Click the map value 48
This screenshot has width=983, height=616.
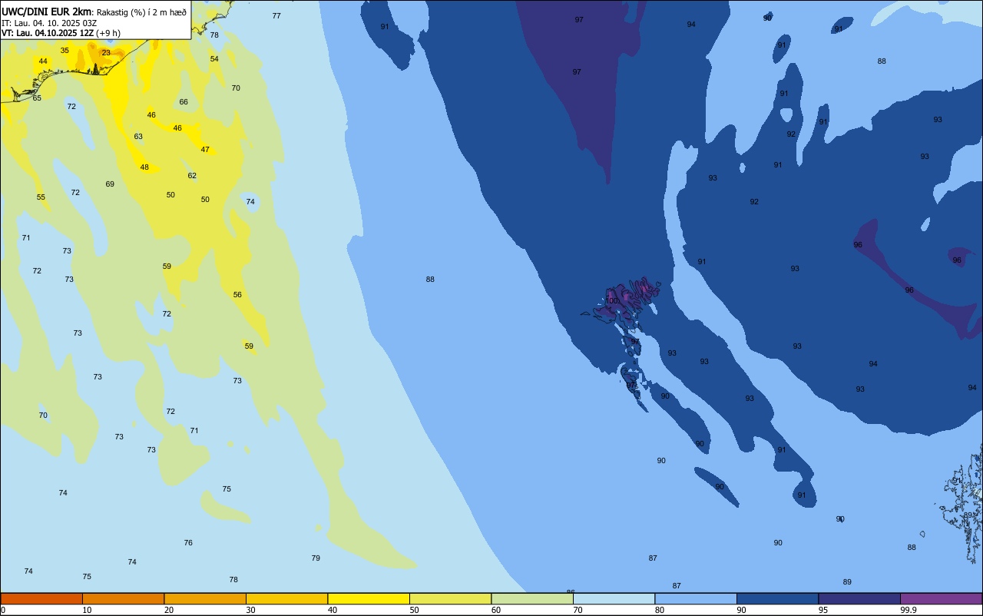coord(144,167)
